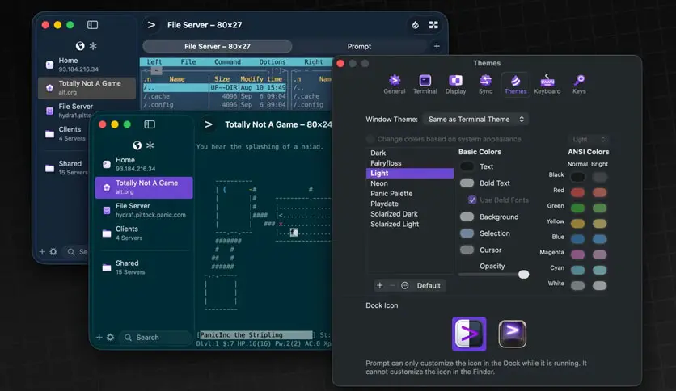Click the Blue normal ANSI color swatch
The image size is (676, 391).
577,239
